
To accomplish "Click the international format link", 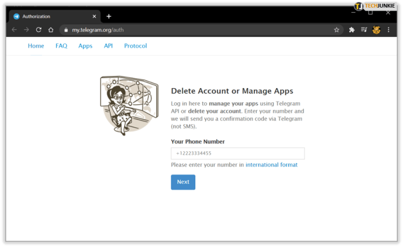I will (x=271, y=165).
